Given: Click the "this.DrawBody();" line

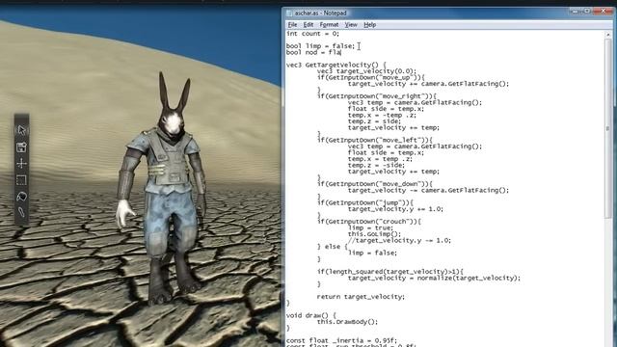Looking at the screenshot, I should [347, 322].
